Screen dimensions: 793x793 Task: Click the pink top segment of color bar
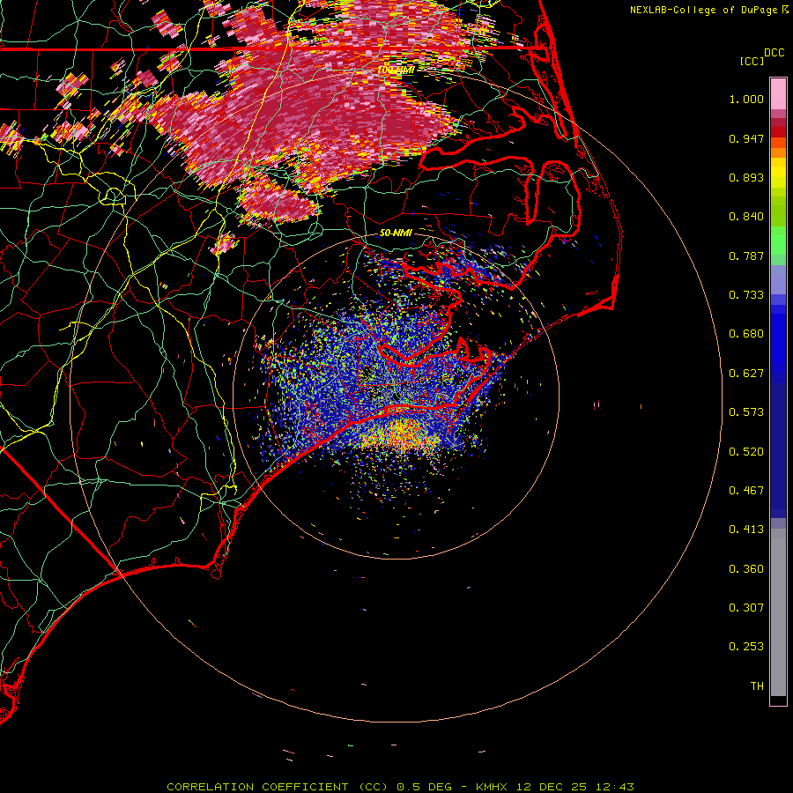coord(778,94)
